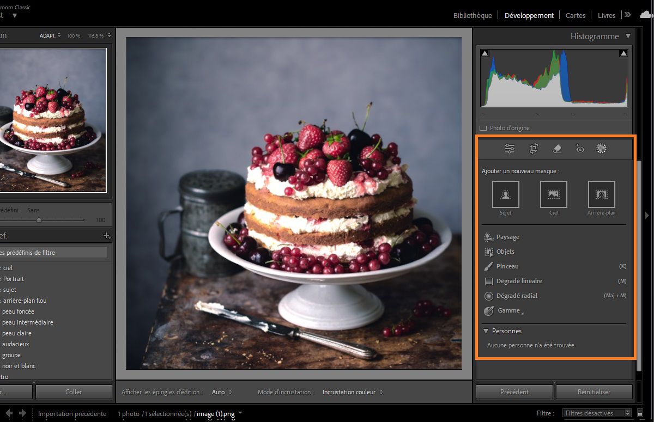Viewport: 654px width, 422px height.
Task: Open the Edit sliders tool icon
Action: pyautogui.click(x=510, y=148)
